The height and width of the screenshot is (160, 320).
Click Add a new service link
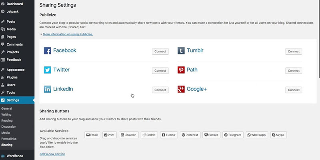click(52, 154)
